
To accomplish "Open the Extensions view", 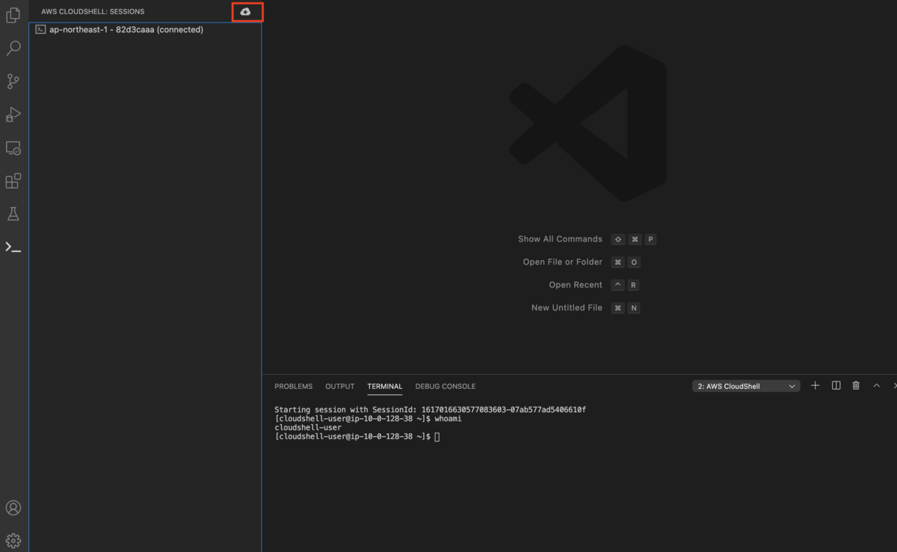I will tap(13, 181).
